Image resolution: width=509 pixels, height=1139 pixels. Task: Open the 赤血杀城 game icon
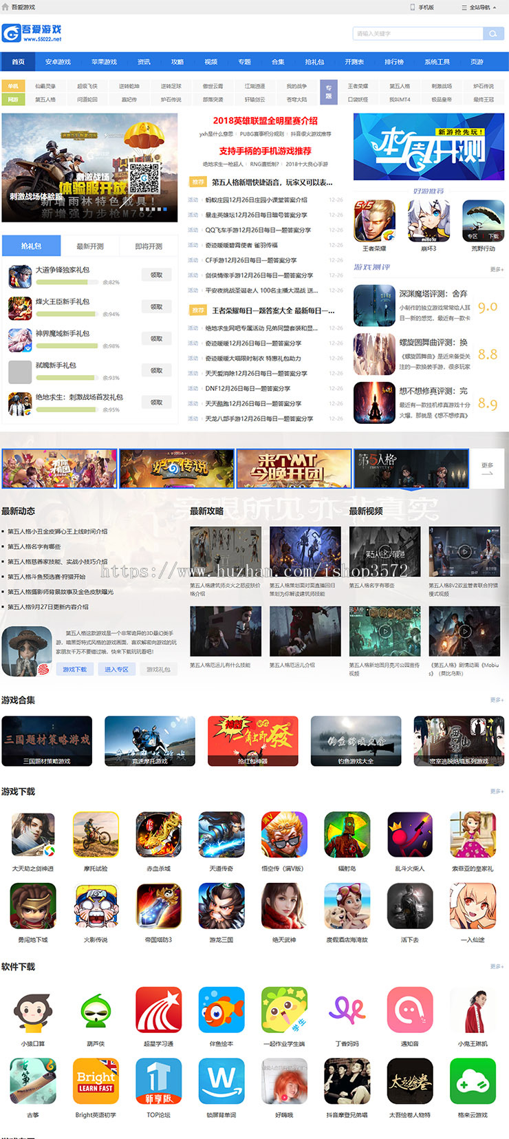[x=159, y=834]
